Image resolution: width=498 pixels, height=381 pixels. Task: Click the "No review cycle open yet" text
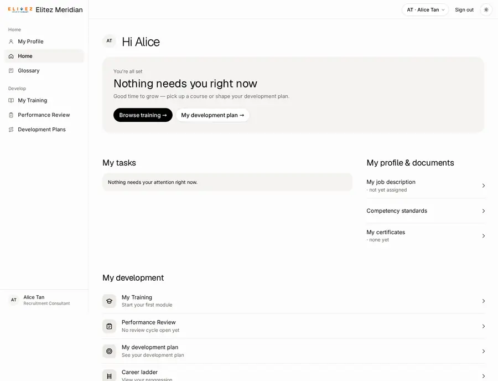coord(150,330)
